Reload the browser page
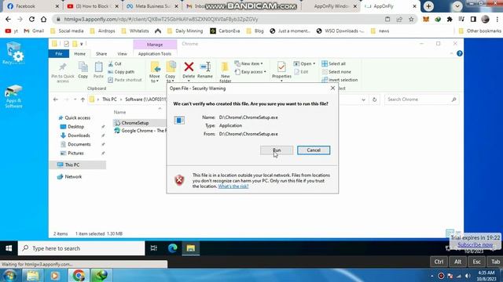Screen dimensions: 503x282 click(x=31, y=19)
